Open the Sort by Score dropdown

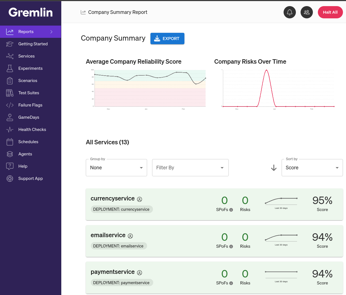[312, 167]
